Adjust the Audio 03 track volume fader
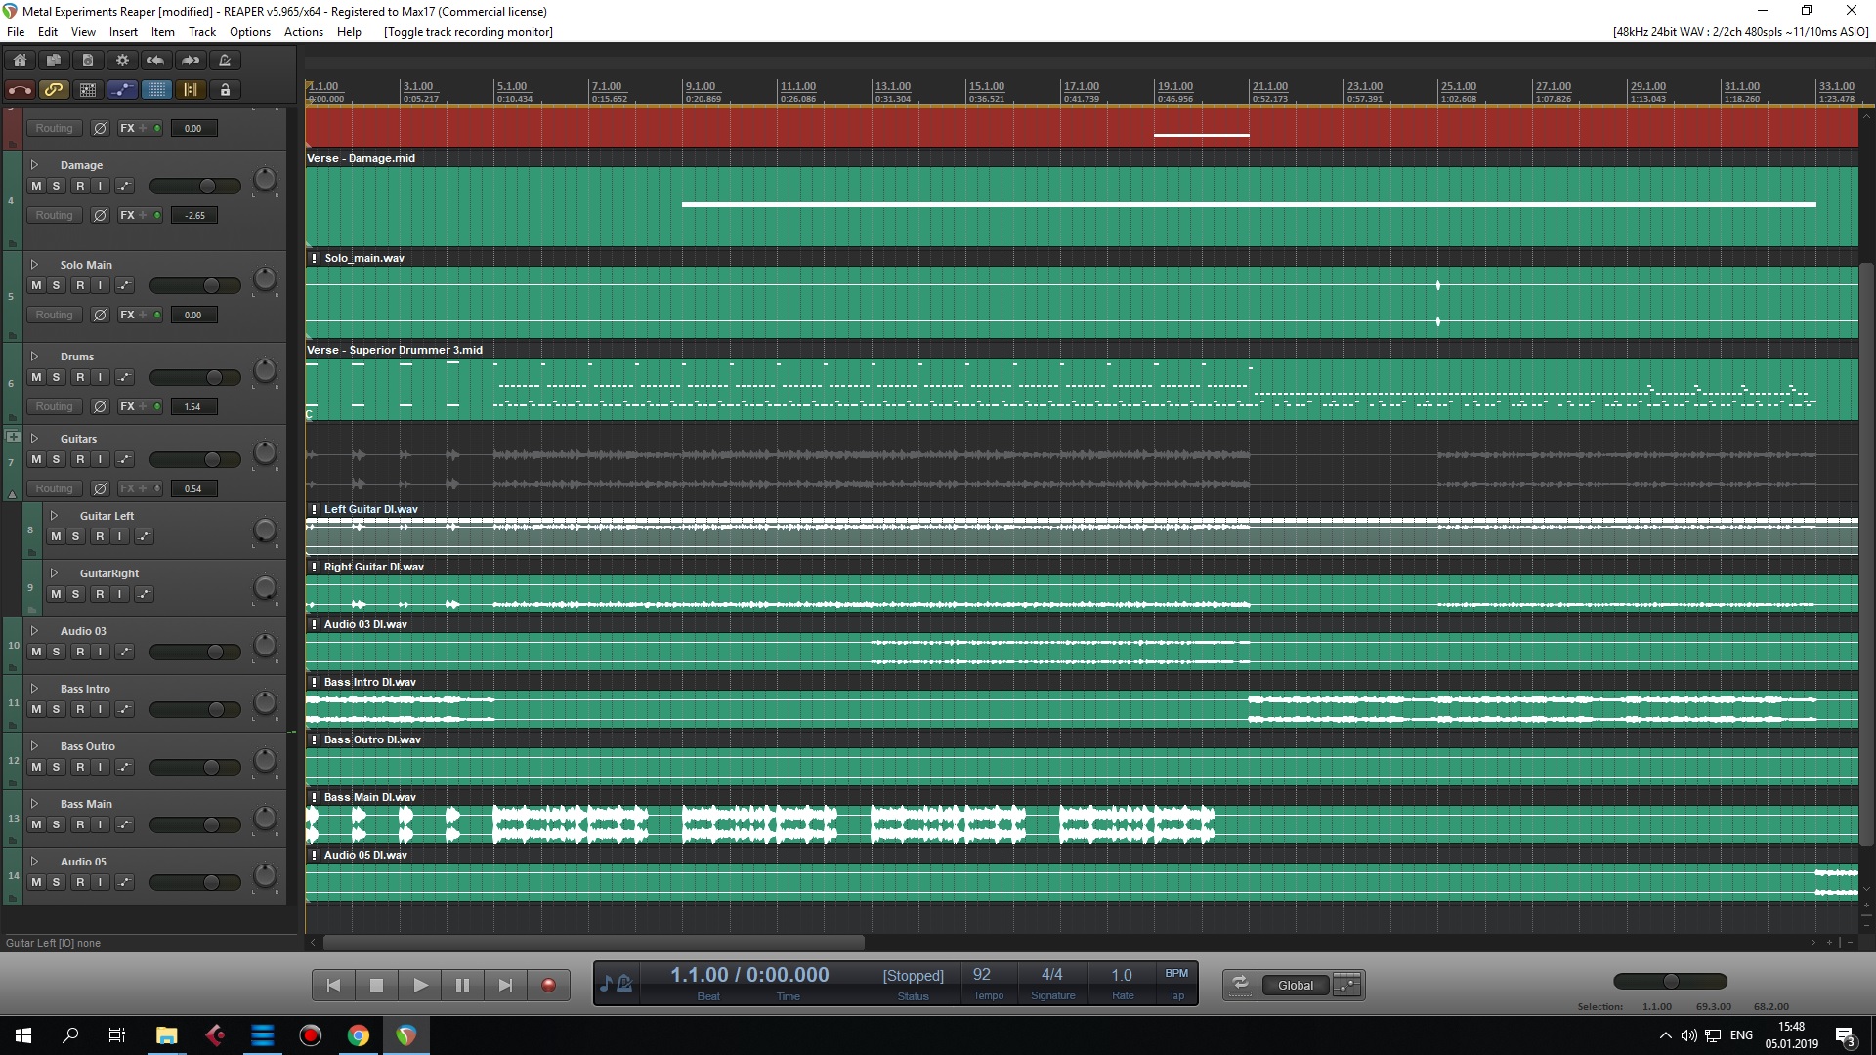 [215, 652]
